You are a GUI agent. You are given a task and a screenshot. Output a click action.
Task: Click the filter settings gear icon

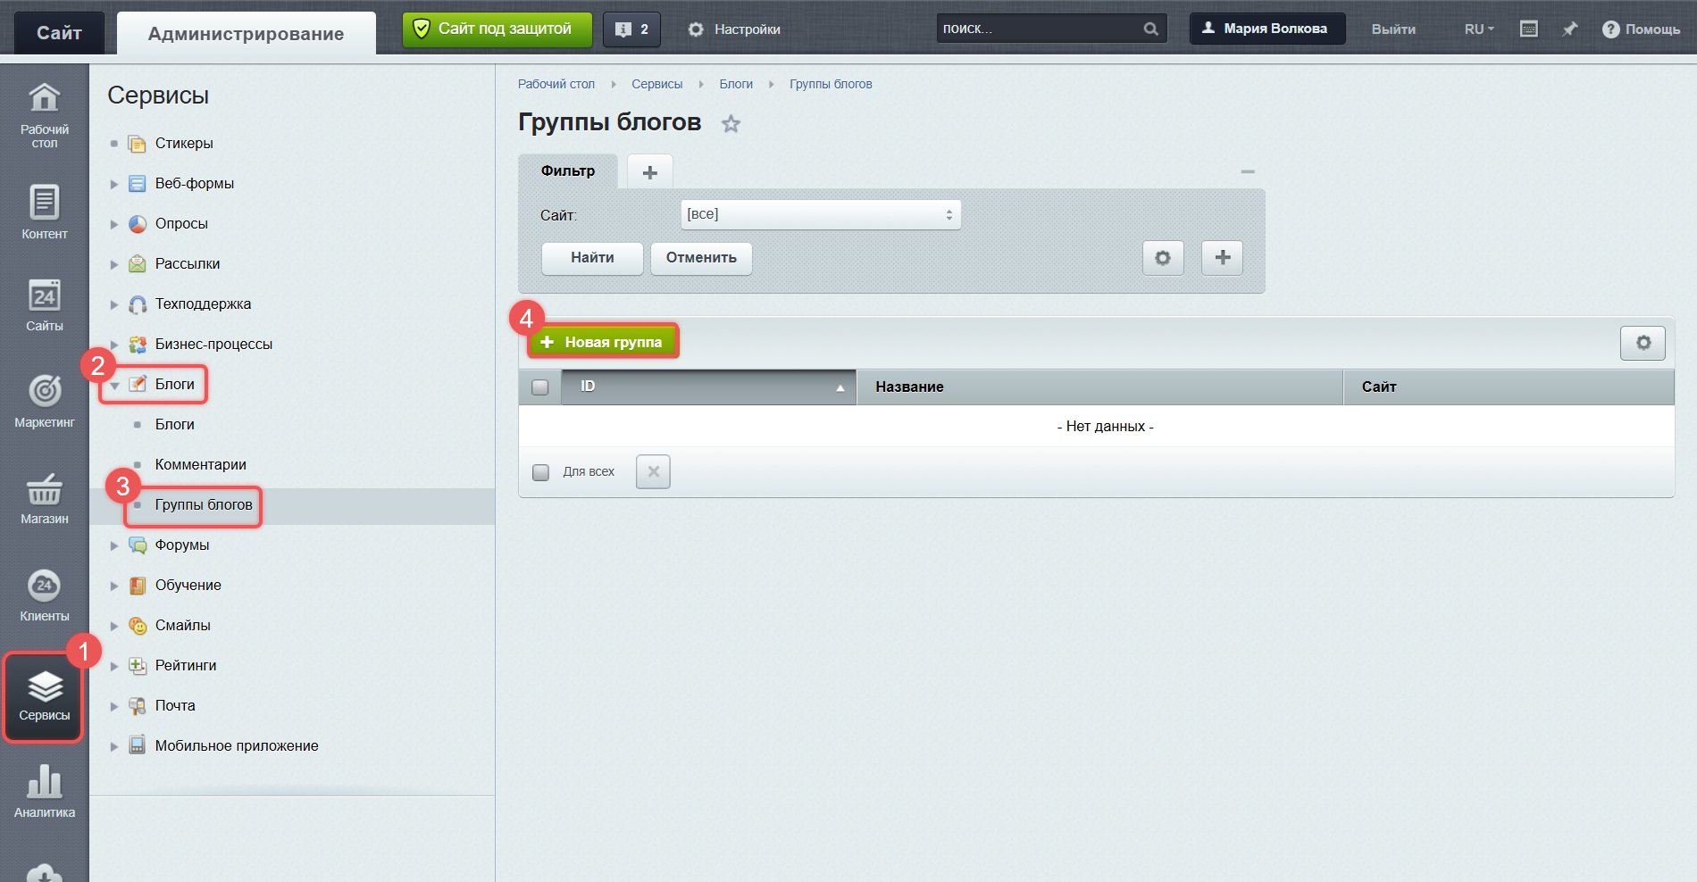(x=1163, y=258)
